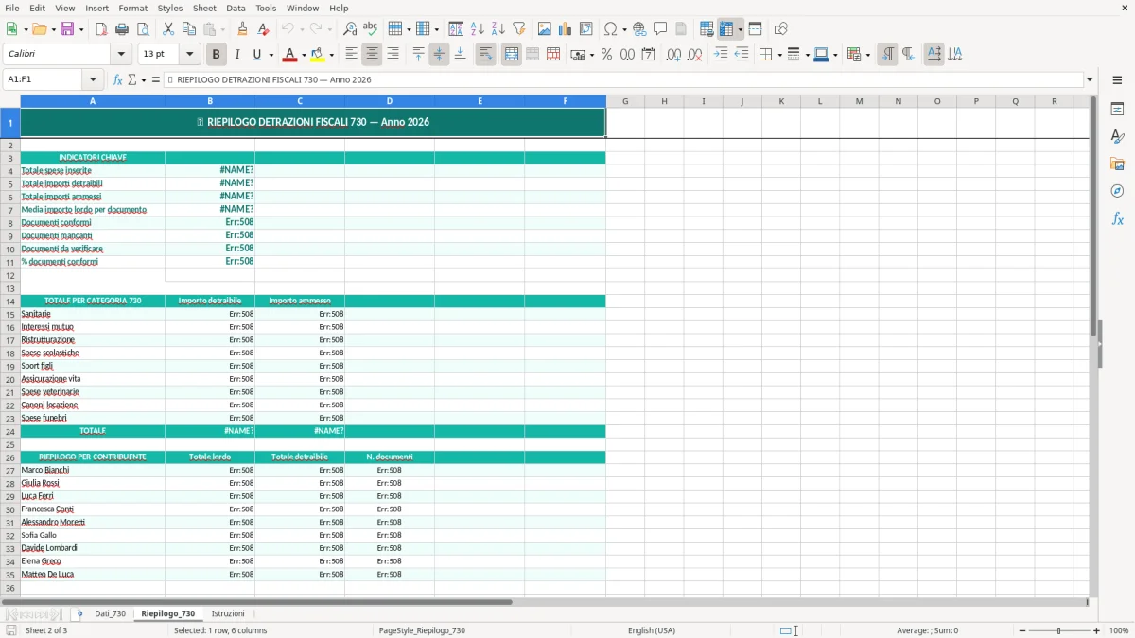Screen dimensions: 1135x638
Task: Click the Sort Descending icon
Action: (498, 29)
